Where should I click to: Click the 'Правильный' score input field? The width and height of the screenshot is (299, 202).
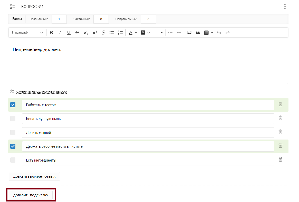[x=59, y=19]
